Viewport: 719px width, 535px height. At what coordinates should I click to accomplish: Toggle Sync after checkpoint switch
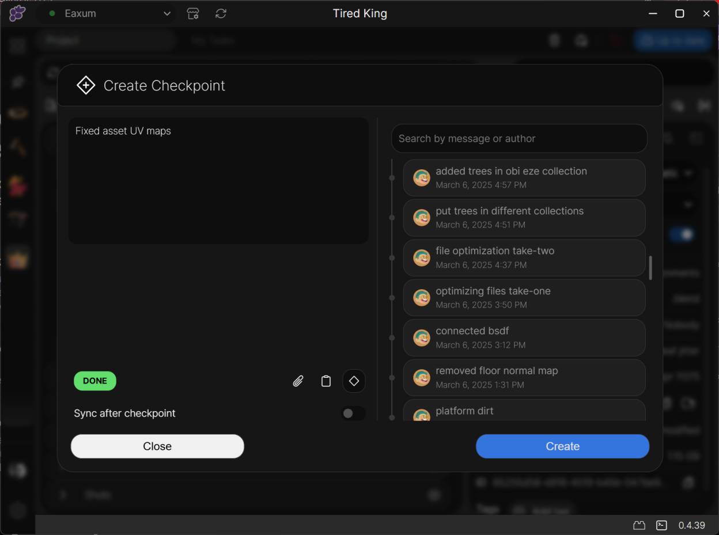click(x=353, y=413)
